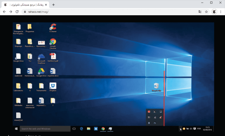Screen dimensions: 225x136
Task: View site info via the padlock icon
Action: [x=25, y=12]
